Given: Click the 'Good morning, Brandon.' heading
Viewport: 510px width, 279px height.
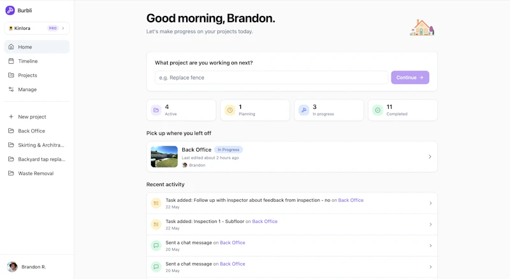Looking at the screenshot, I should [210, 18].
